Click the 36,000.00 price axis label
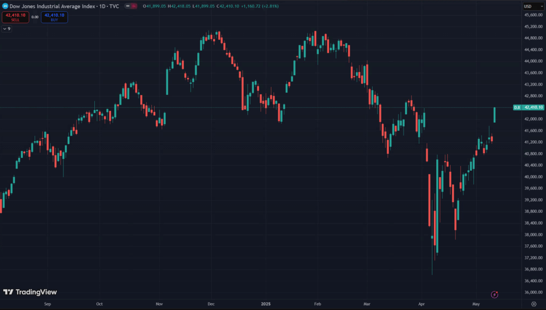Screen dimensions: 546x310 (x=533, y=292)
